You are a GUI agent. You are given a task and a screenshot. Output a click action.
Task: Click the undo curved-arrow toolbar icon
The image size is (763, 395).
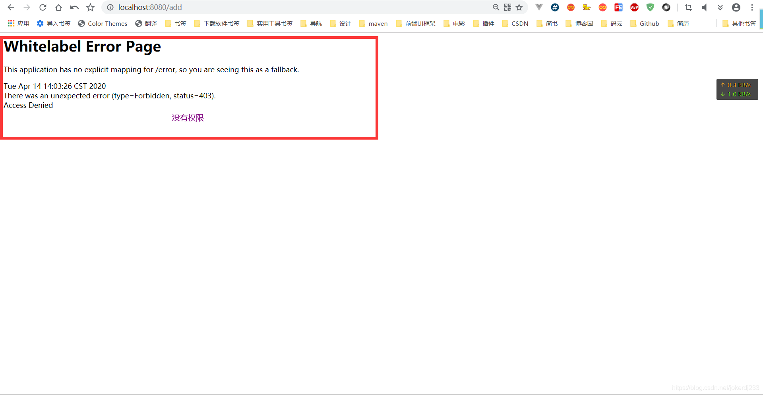click(x=74, y=8)
